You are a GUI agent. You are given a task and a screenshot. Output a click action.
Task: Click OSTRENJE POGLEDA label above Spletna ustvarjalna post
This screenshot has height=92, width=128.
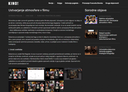[105, 16]
